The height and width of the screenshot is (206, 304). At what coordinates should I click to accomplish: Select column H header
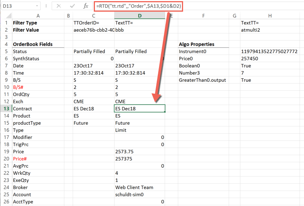270,16
